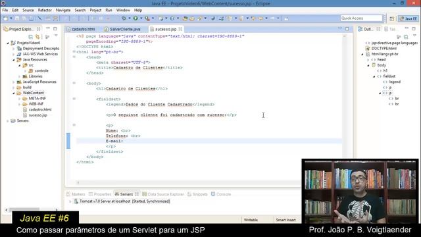Switch to the Task List tab beside Outline
The height and width of the screenshot is (237, 421).
[x=390, y=29]
